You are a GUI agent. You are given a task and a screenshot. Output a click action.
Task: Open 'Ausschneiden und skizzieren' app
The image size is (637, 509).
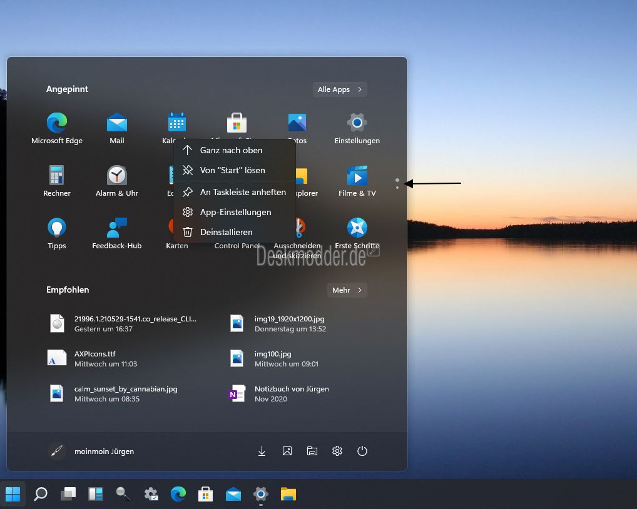[297, 239]
